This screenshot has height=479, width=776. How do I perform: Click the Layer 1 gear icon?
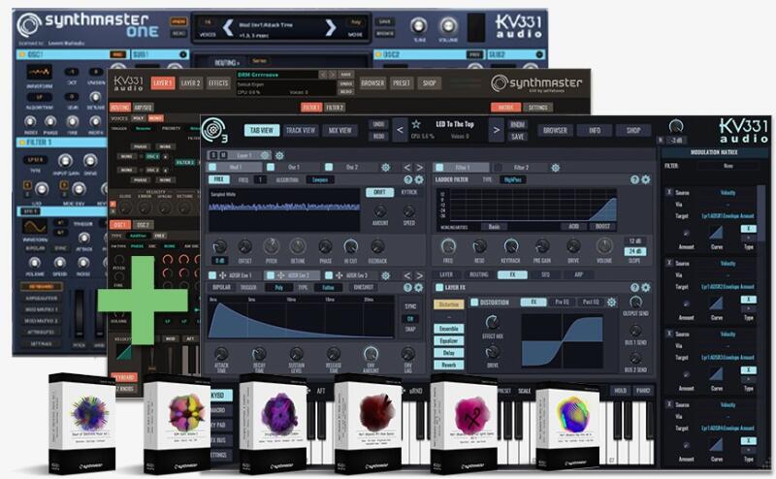pyautogui.click(x=280, y=155)
